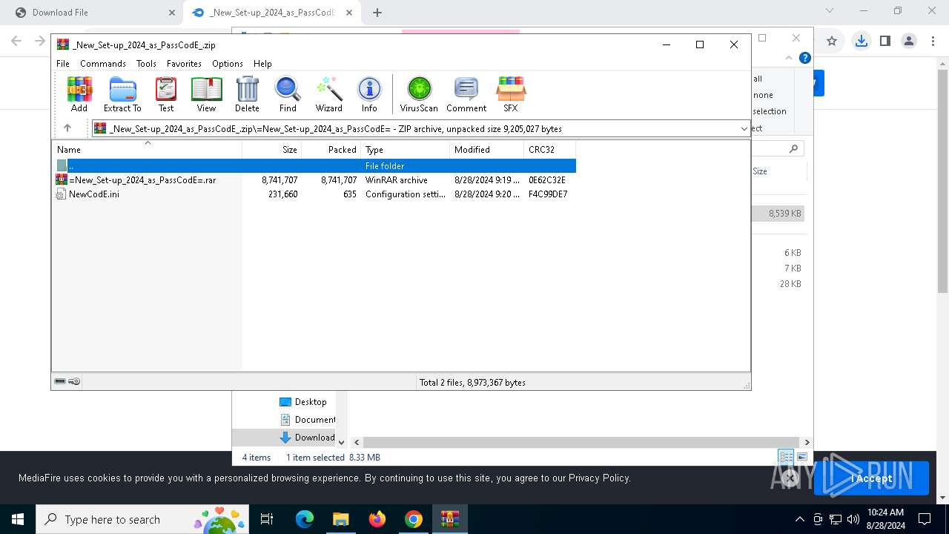This screenshot has height=534, width=949.
Task: Click Documents in Explorer navigation pane
Action: [x=307, y=420]
